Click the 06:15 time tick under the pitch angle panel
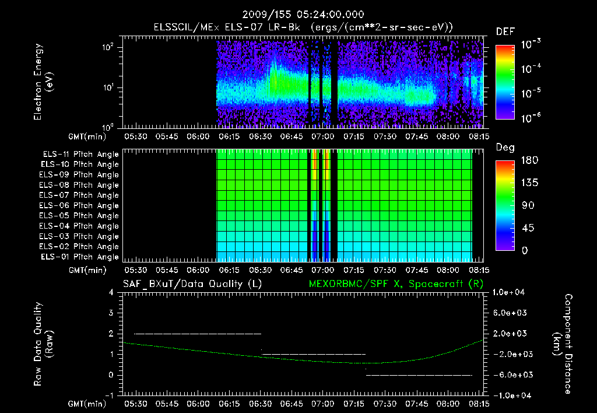 click(229, 270)
